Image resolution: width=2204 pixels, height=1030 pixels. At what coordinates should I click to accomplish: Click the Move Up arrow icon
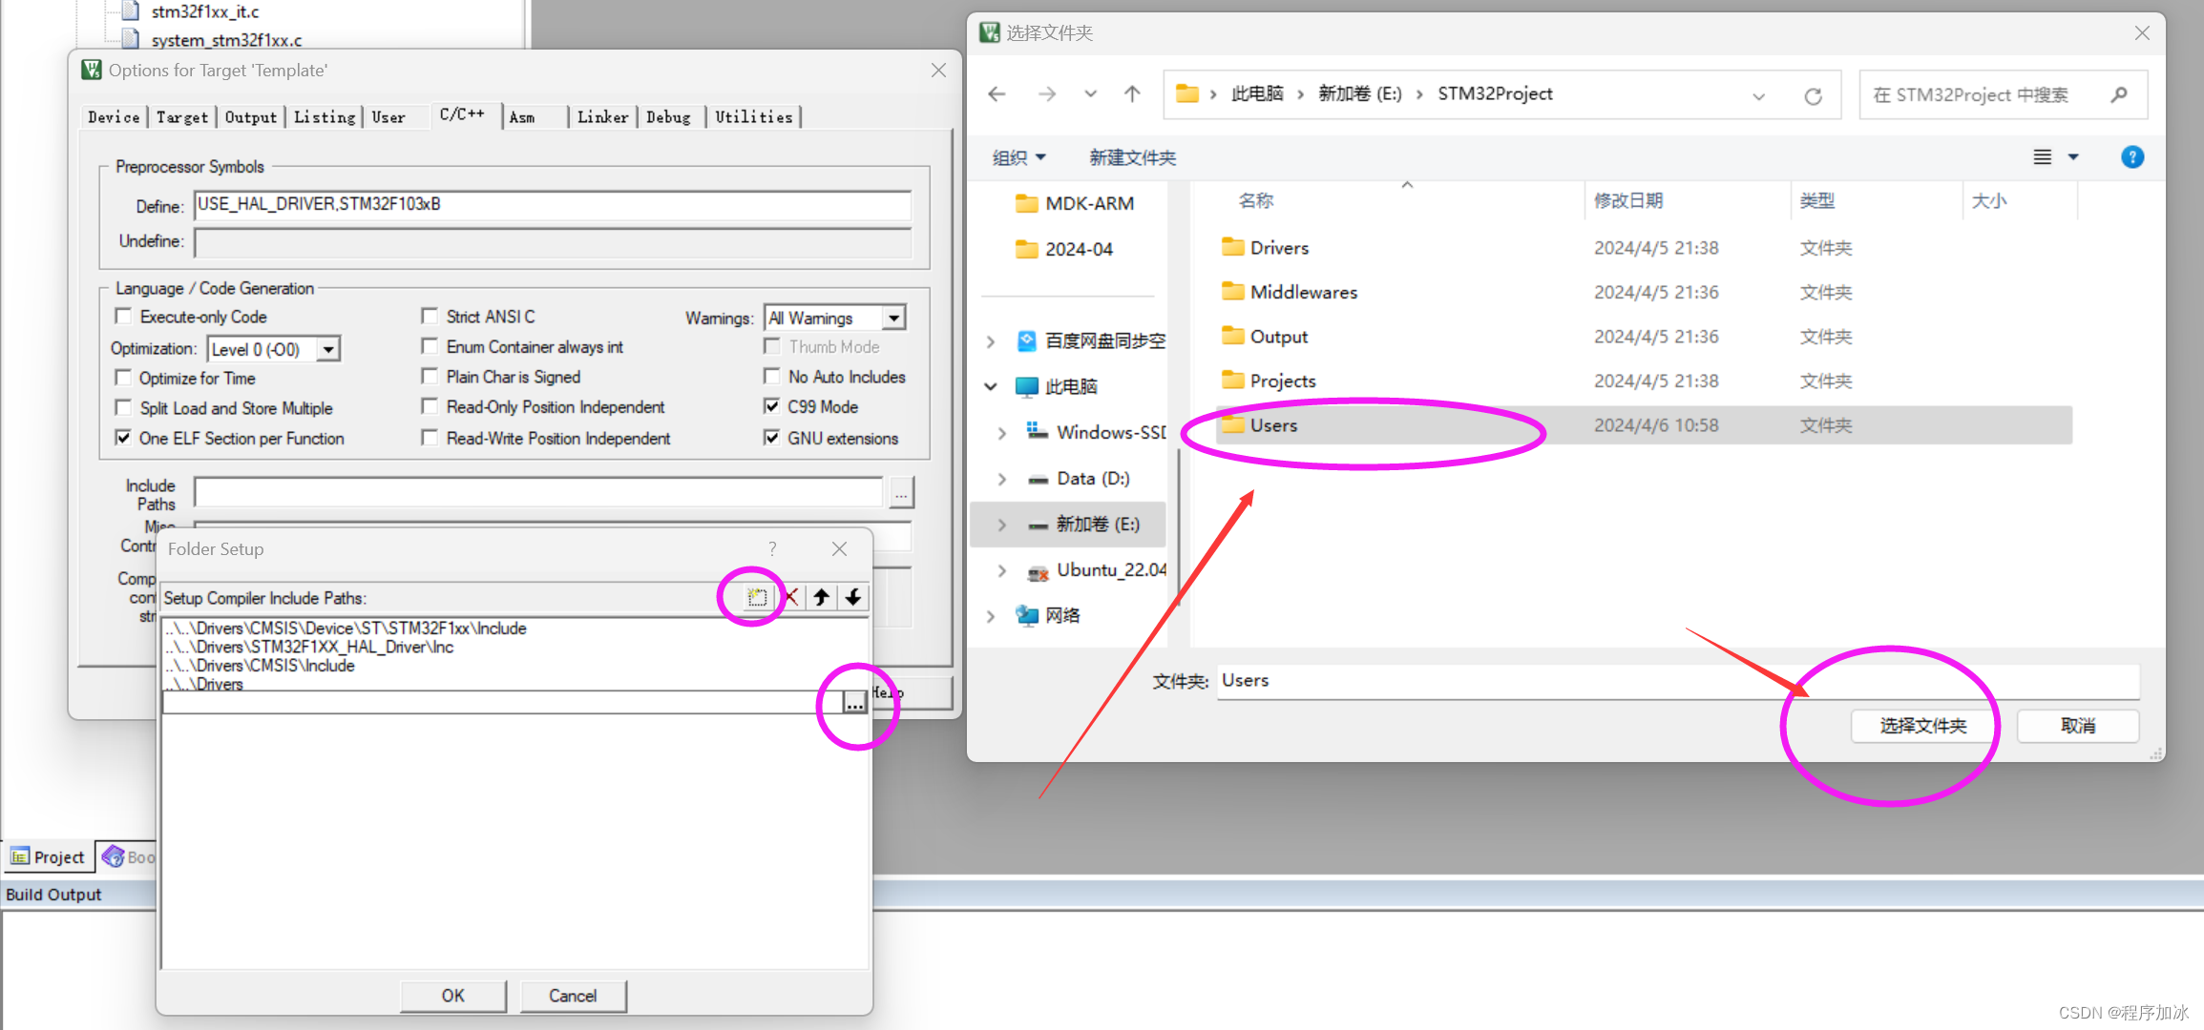[821, 598]
